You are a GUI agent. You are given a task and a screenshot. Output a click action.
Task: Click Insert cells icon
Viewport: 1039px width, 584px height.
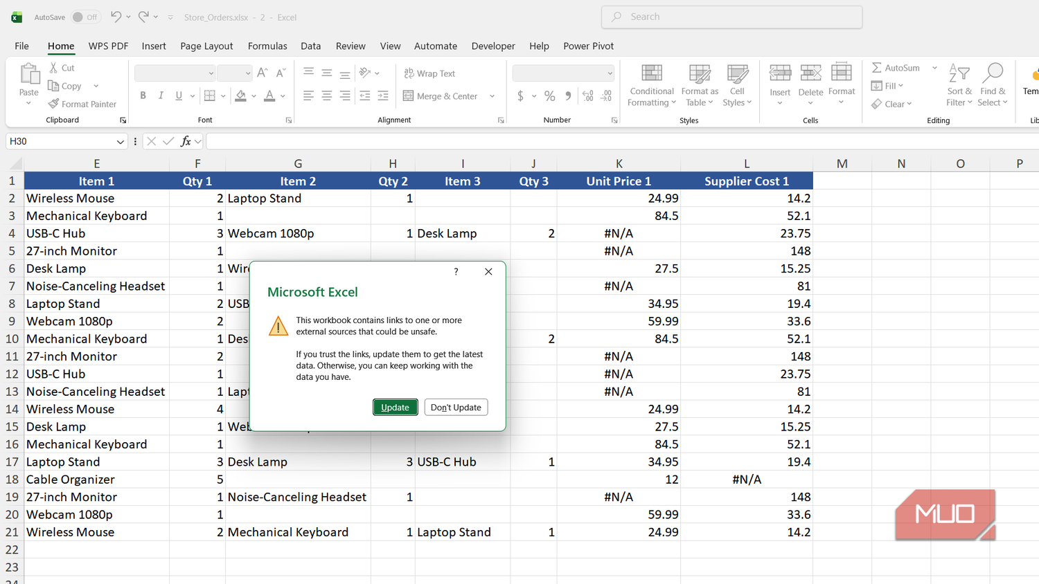point(780,73)
